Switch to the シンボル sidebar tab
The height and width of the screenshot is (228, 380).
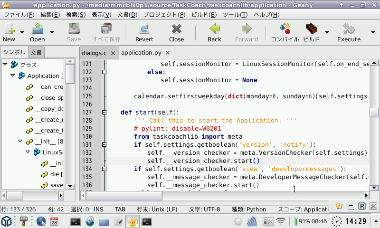click(14, 52)
